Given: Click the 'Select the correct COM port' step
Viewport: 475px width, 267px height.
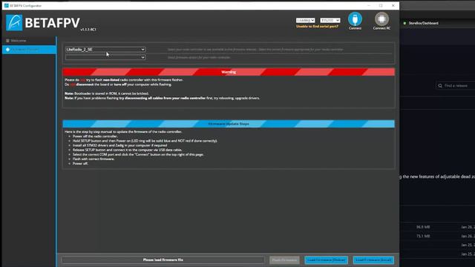Looking at the screenshot, I should (x=138, y=154).
